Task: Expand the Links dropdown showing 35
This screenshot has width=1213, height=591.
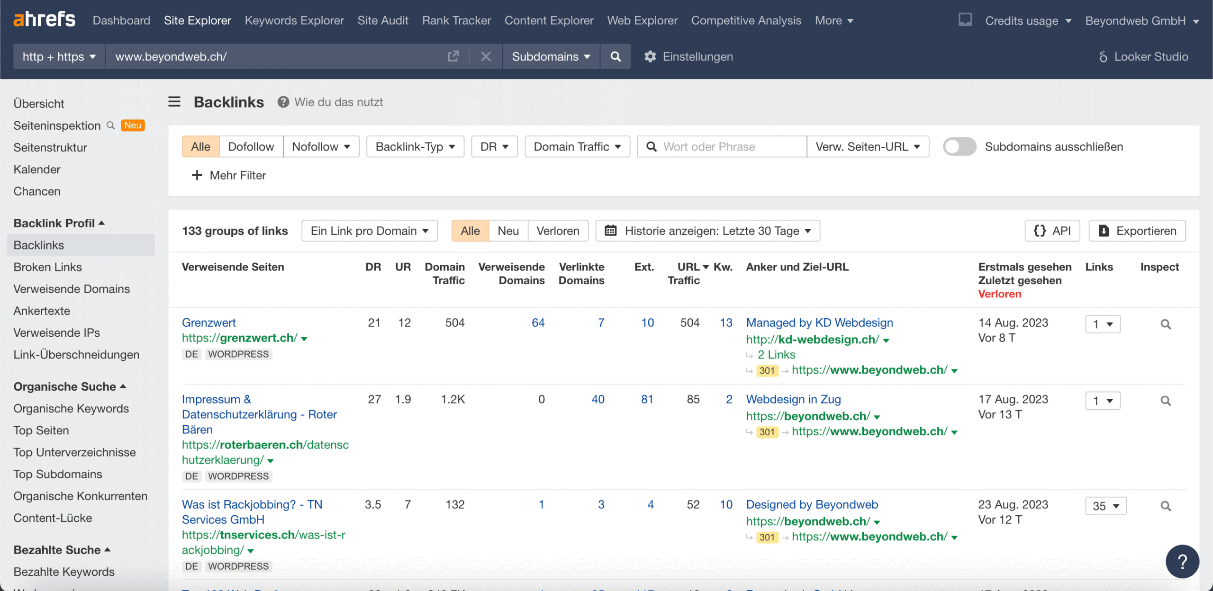Action: pos(1106,506)
